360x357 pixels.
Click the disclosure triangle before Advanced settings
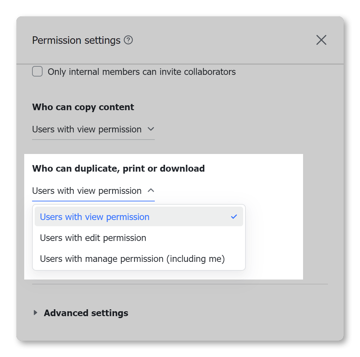click(35, 313)
